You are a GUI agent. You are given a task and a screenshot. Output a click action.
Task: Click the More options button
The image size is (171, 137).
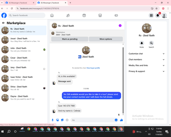(x=106, y=39)
